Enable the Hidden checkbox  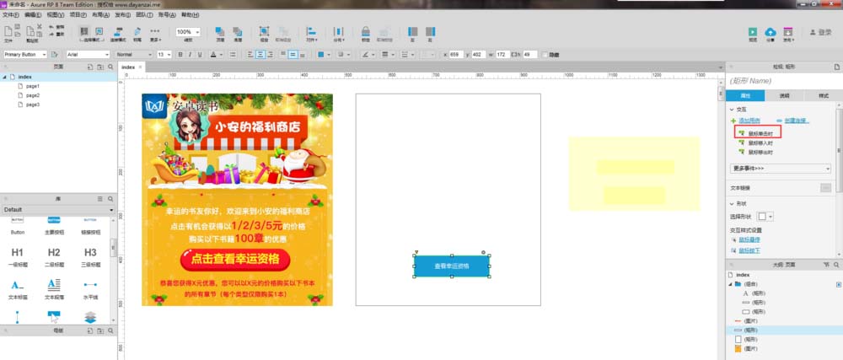pos(545,54)
